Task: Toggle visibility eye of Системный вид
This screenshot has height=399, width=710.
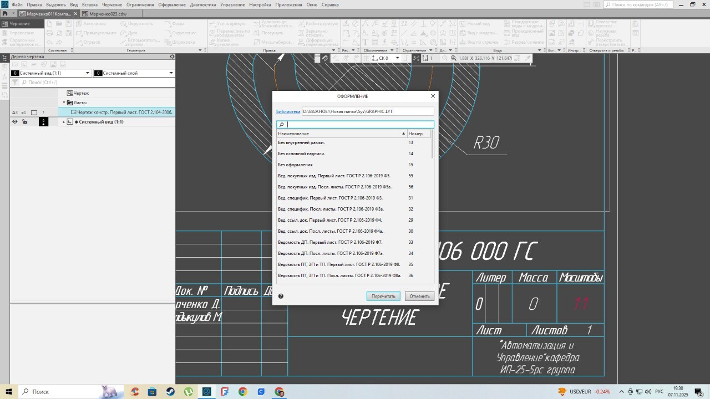Action: 15,122
